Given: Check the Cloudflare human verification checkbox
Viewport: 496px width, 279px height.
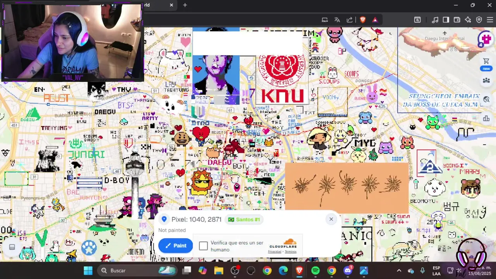Looking at the screenshot, I should tap(203, 246).
